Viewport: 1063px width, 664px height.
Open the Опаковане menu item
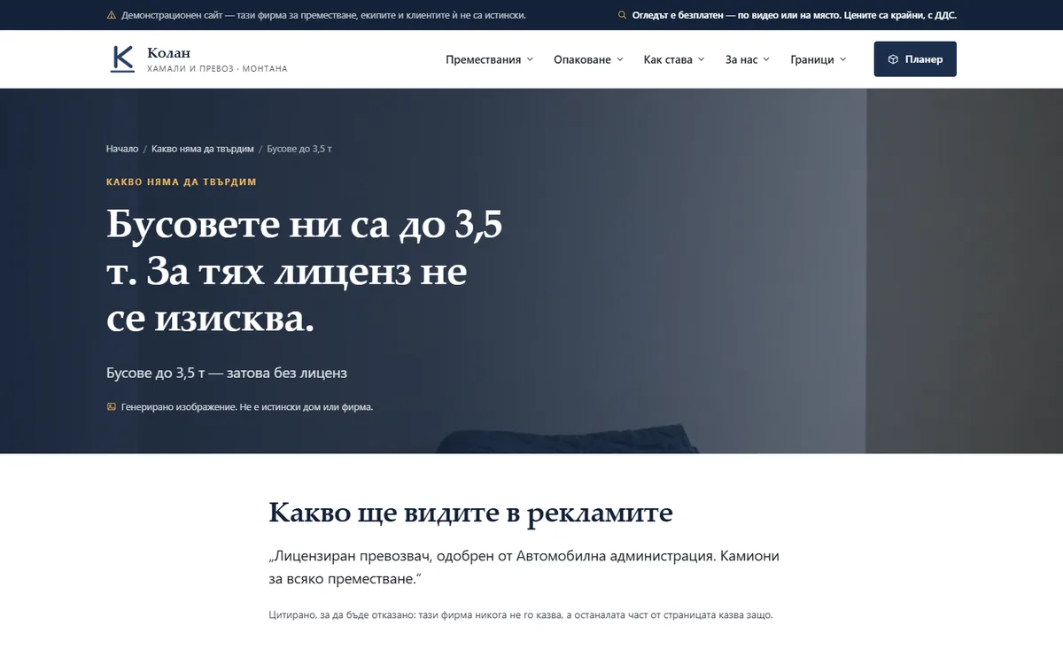(588, 59)
